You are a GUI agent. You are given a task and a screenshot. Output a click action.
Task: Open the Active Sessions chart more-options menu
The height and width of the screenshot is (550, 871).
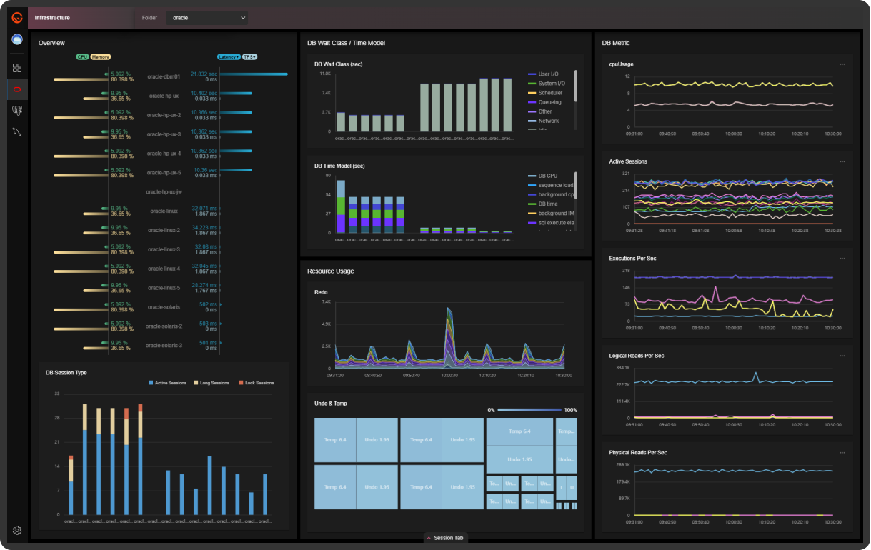coord(842,161)
